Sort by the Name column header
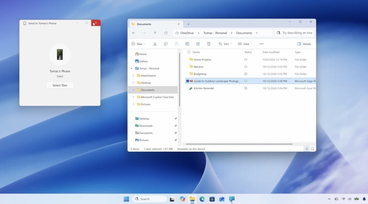Screen dimensions: 368x204 [x=196, y=52]
